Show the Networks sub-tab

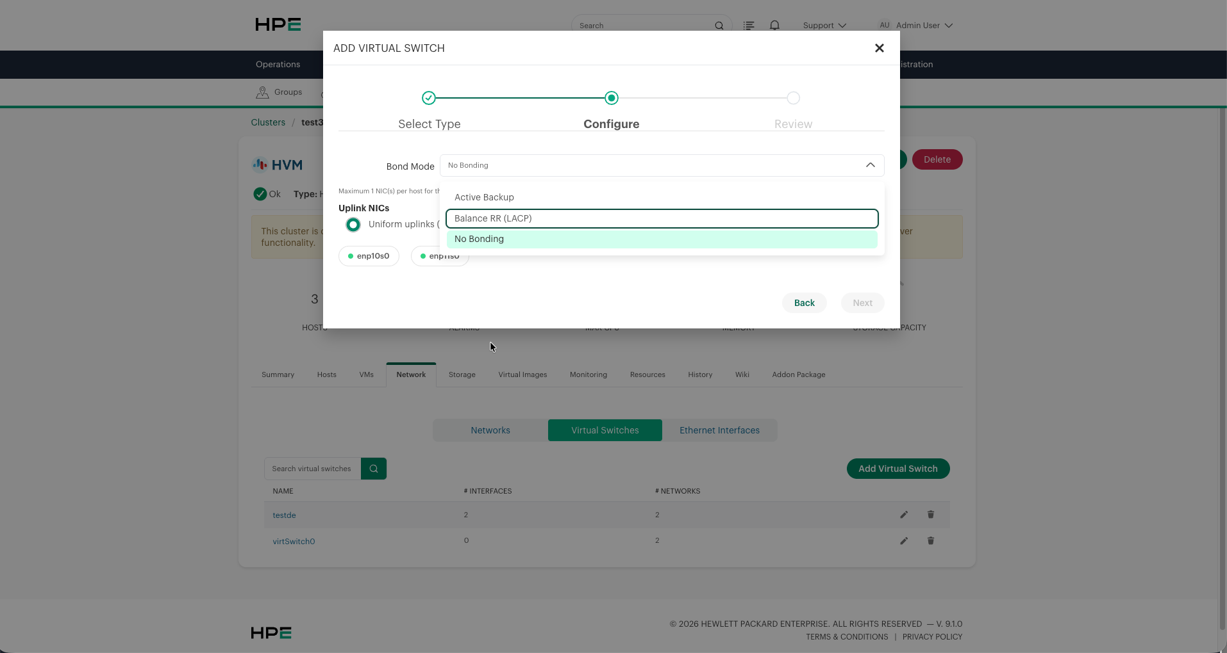point(490,430)
